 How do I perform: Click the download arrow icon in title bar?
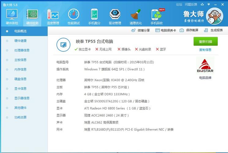202,4
